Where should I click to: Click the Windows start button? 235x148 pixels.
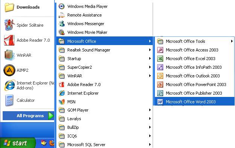tap(18, 143)
